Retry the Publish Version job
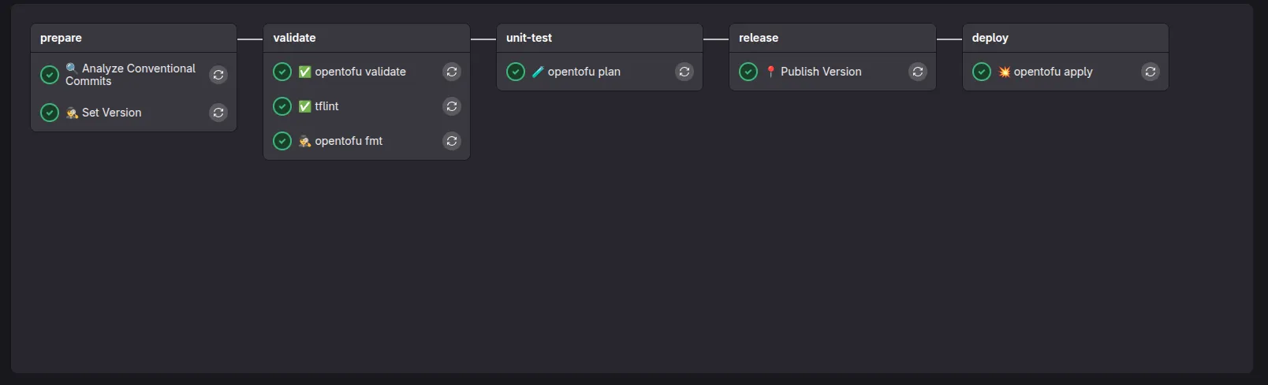The width and height of the screenshot is (1268, 385). pyautogui.click(x=918, y=72)
